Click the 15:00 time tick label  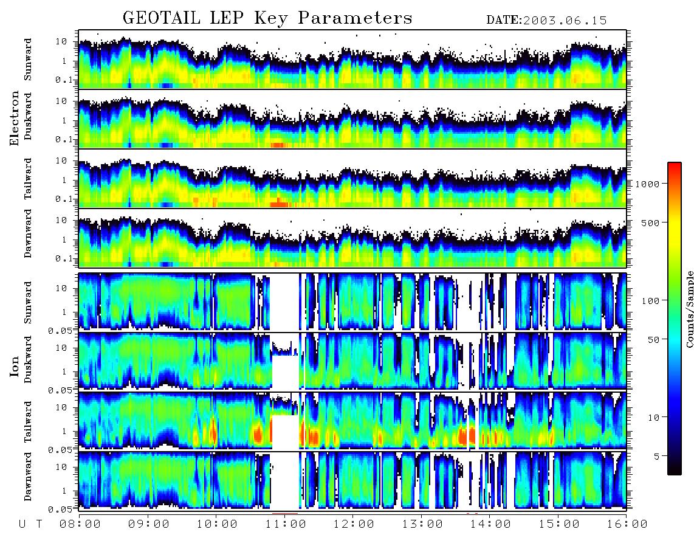tap(558, 524)
